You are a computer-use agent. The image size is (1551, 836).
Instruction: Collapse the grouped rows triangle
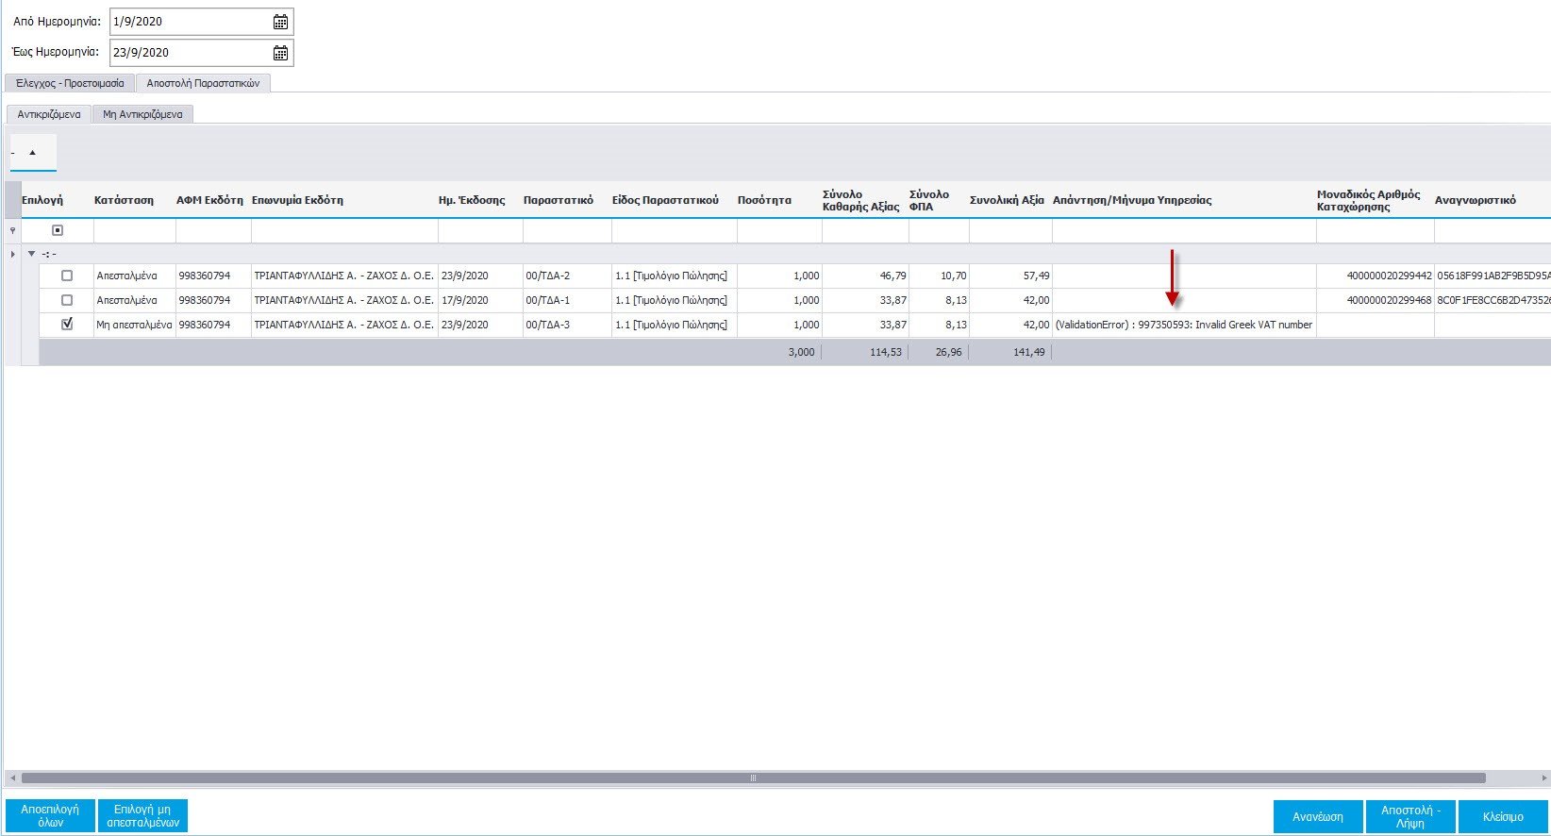click(x=31, y=254)
